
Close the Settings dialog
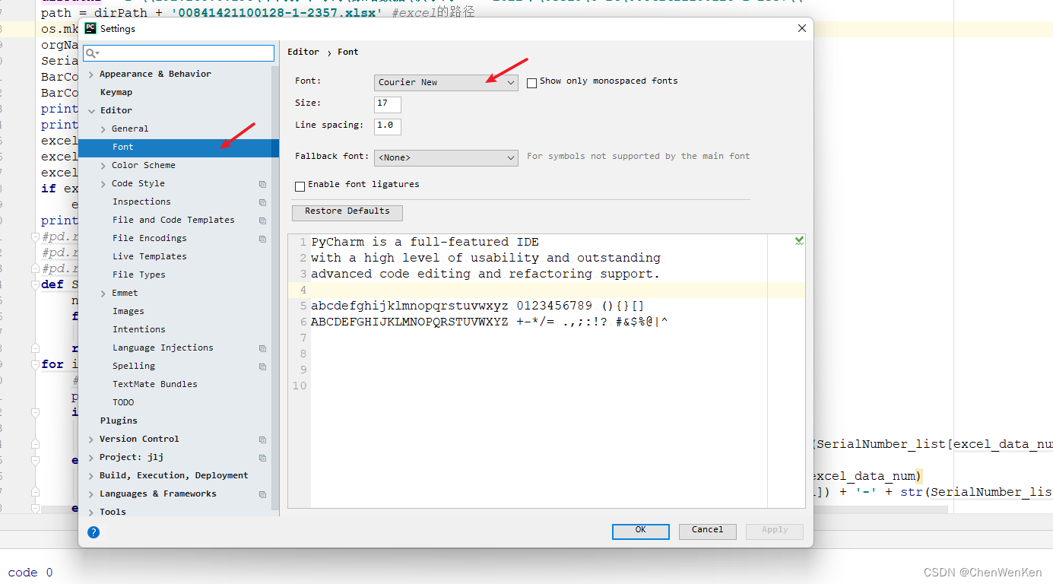click(x=802, y=29)
